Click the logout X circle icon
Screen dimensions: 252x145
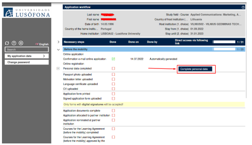[21, 43]
